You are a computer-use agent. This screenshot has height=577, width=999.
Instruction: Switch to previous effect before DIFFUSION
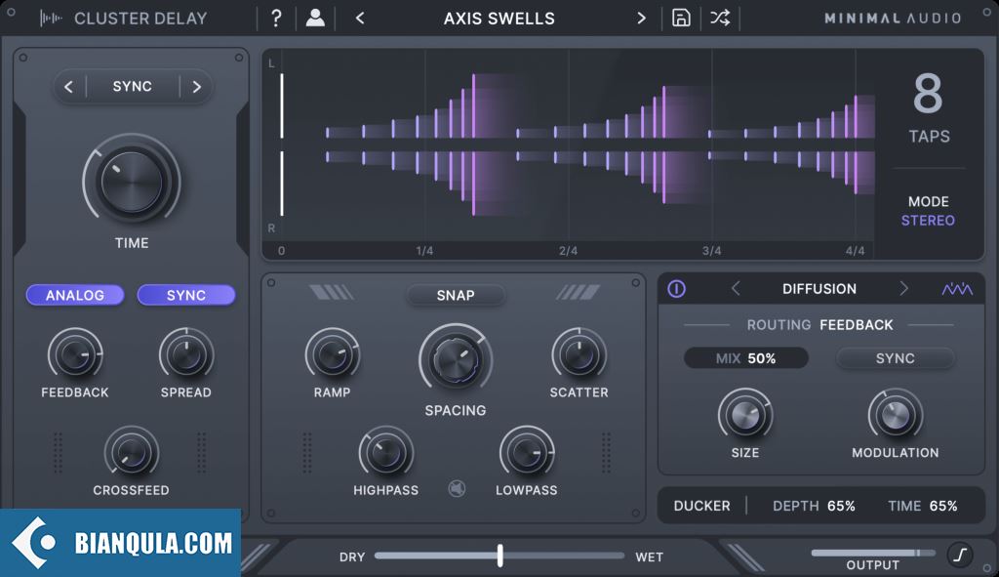pyautogui.click(x=736, y=289)
